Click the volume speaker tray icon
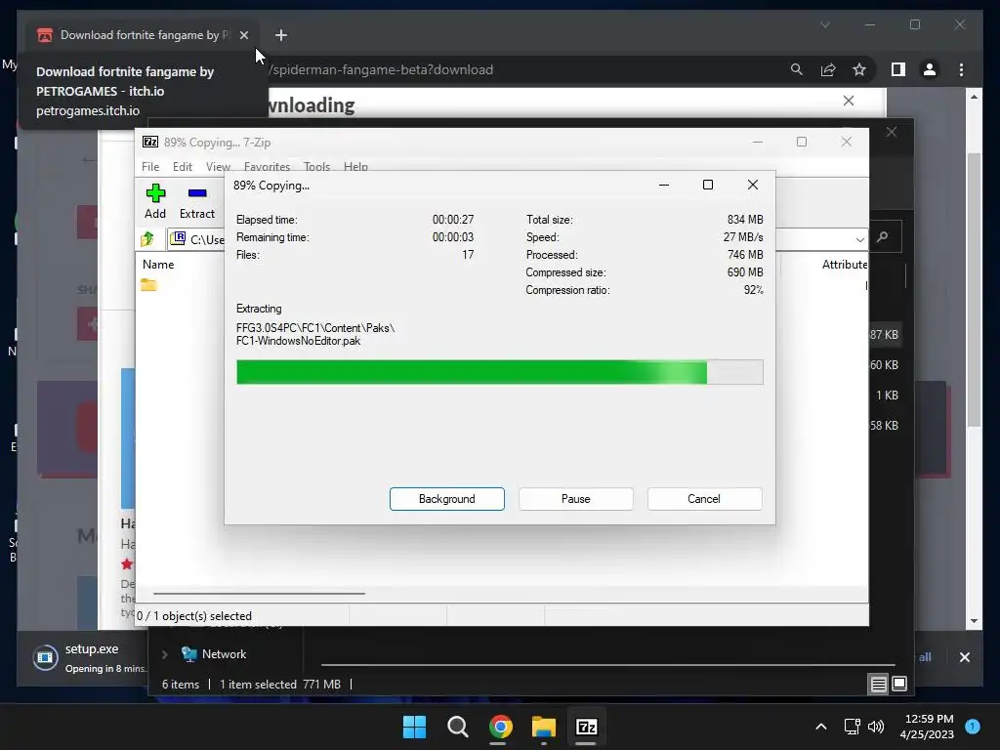The image size is (1000, 750). click(x=876, y=727)
